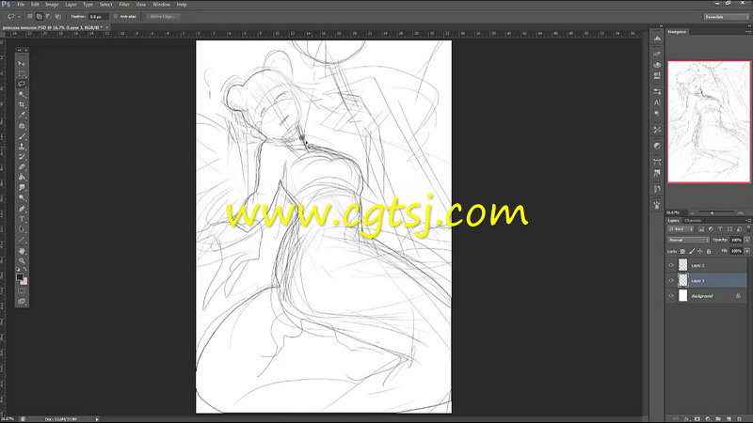Select the Pen tool
Image resolution: width=753 pixels, height=423 pixels.
[22, 209]
